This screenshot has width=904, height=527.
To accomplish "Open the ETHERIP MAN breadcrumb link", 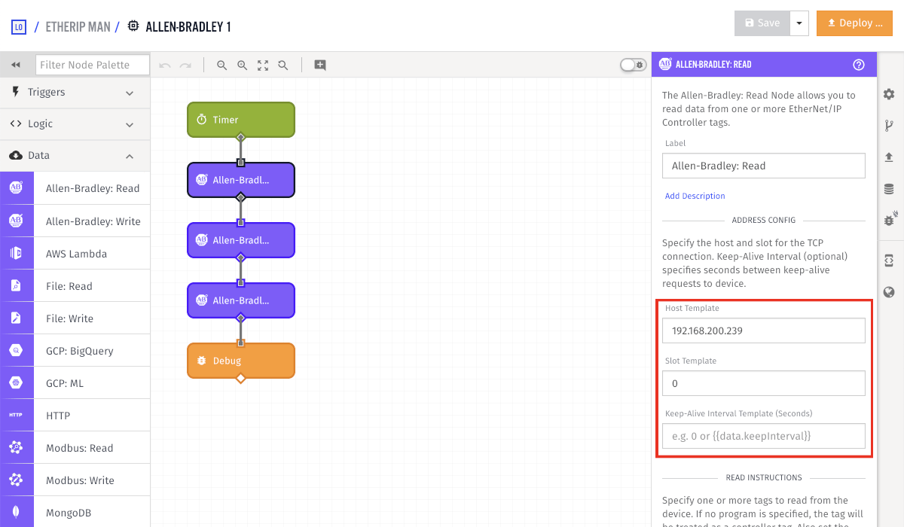I will 78,27.
